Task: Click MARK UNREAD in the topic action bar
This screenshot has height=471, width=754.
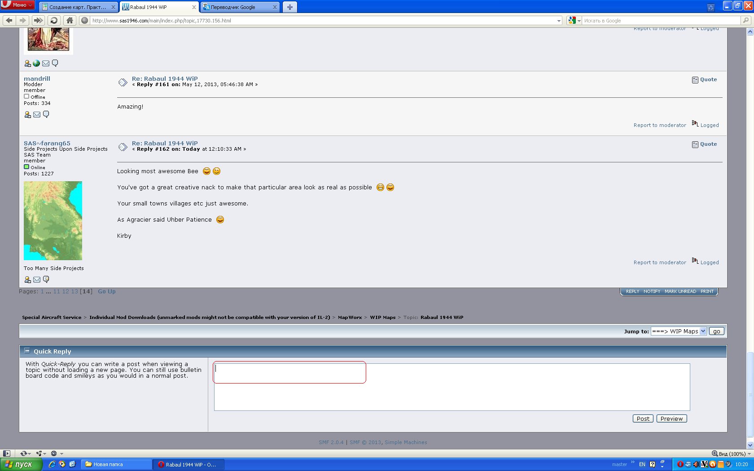Action: [x=680, y=292]
